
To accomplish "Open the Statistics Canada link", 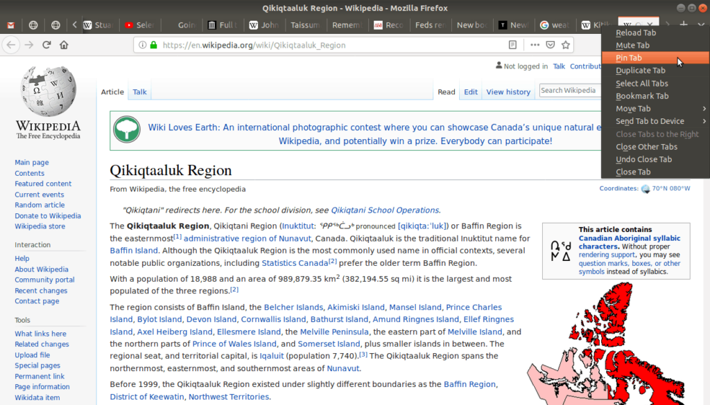I will point(295,263).
